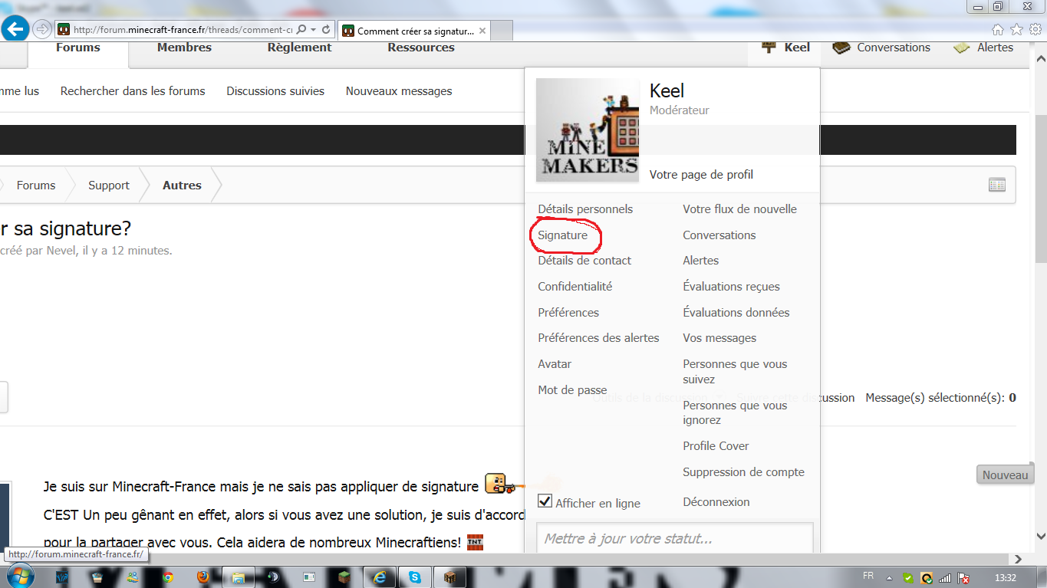This screenshot has height=588, width=1047.
Task: Refresh the page with the reload icon
Action: (x=326, y=30)
